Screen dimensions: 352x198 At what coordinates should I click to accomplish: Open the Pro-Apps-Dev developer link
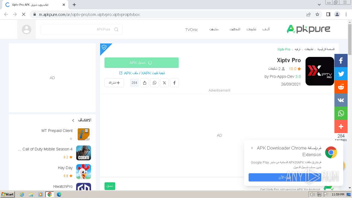click(282, 76)
